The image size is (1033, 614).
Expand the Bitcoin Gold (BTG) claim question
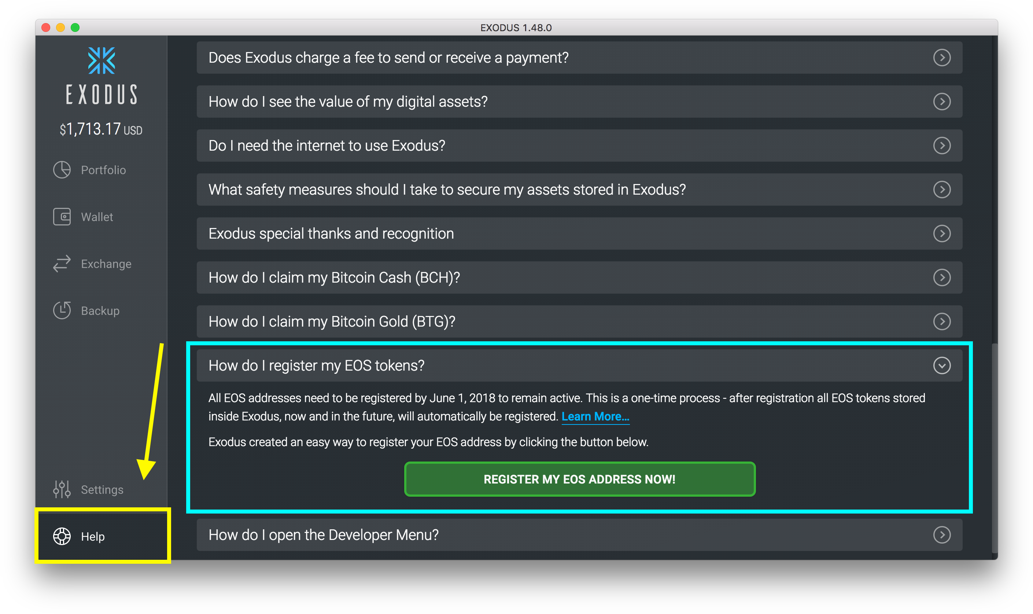[942, 321]
